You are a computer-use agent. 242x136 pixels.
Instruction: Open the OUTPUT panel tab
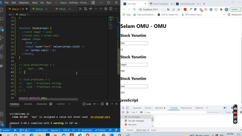60,104
